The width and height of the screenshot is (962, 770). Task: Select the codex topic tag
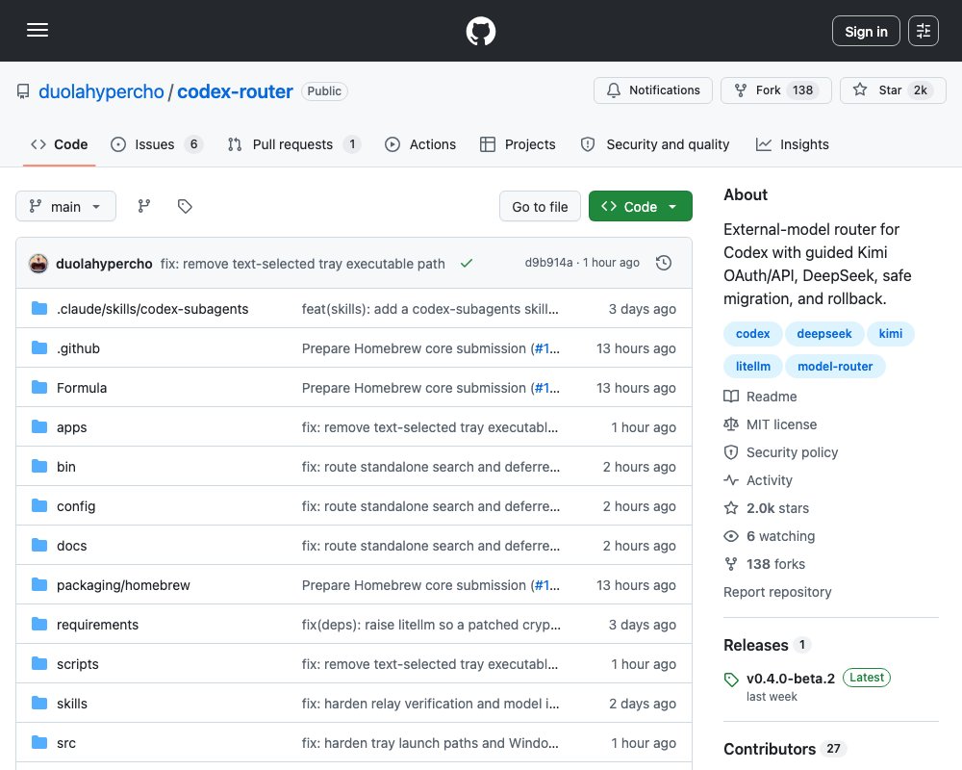752,333
